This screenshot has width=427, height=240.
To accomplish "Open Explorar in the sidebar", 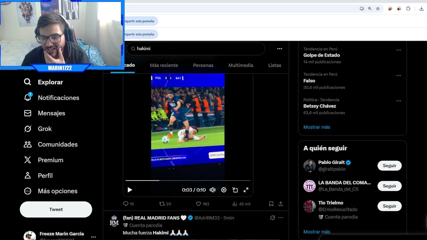I will 43,82.
